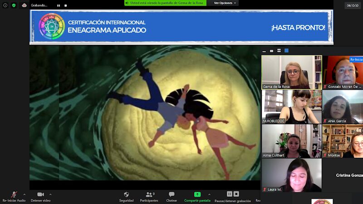Click the meeting timer 04:10:50
Viewport: 363px width, 204px height.
coord(353,5)
